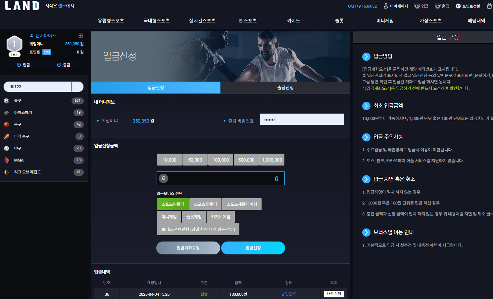493x299 pixels.
Task: Open 포인트전환 in the top bar
Action: pyautogui.click(x=468, y=6)
